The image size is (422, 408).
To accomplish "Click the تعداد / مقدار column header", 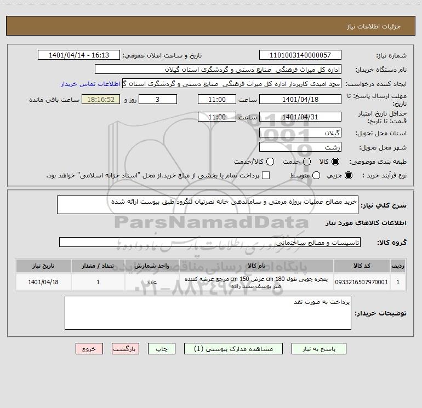I will [x=98, y=266].
